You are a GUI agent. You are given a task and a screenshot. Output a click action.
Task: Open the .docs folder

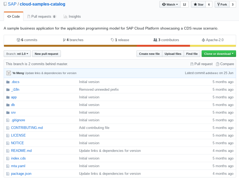click(15, 82)
